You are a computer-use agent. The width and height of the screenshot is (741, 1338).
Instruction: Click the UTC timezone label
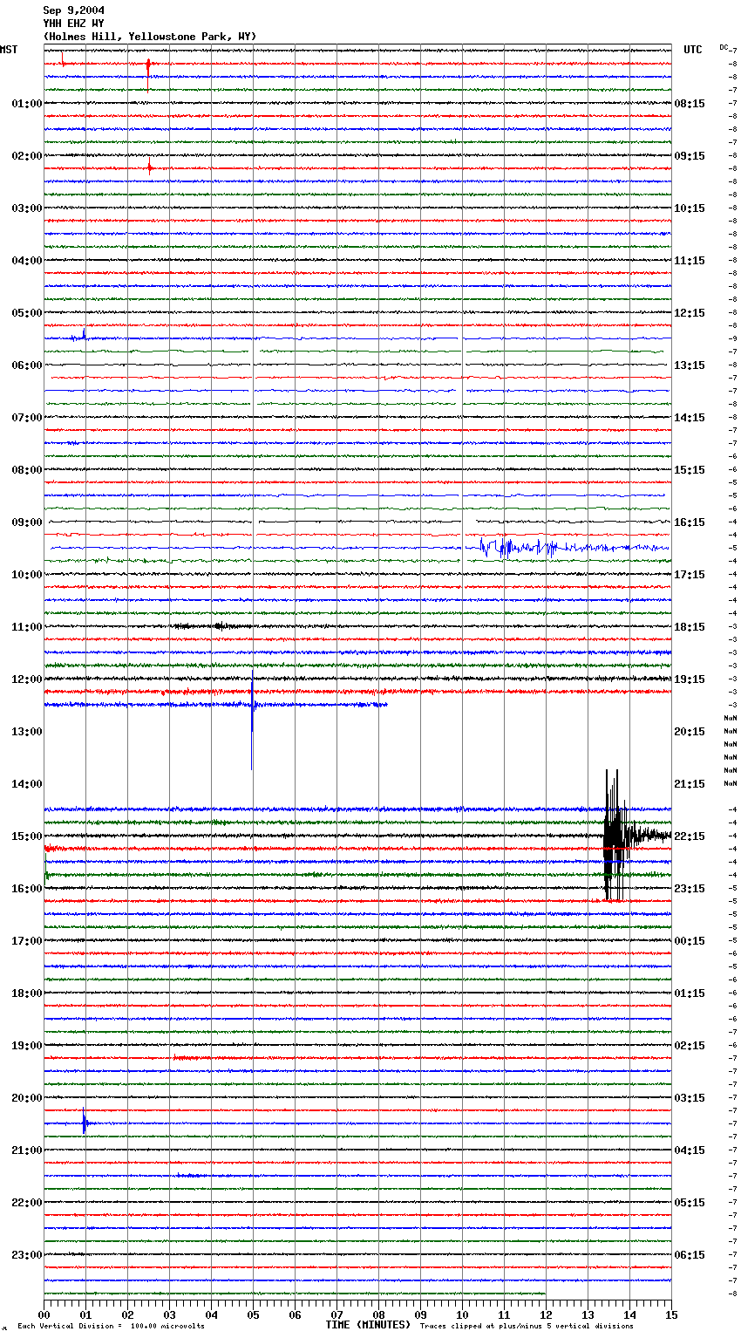[x=692, y=50]
